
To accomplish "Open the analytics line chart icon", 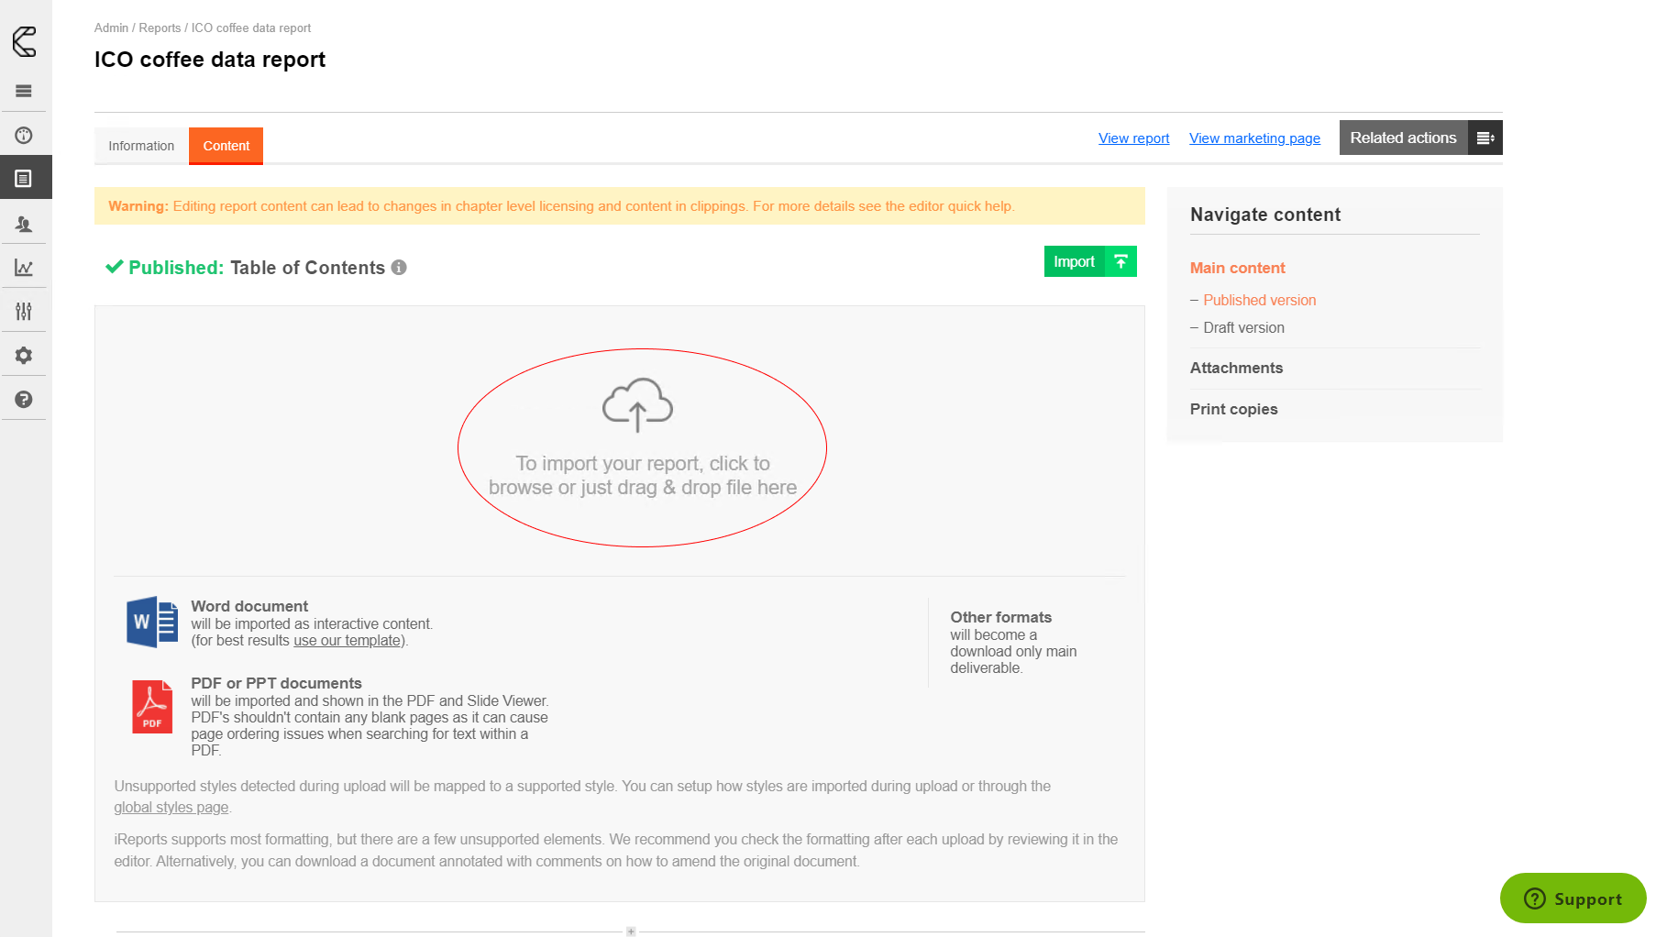I will [24, 268].
